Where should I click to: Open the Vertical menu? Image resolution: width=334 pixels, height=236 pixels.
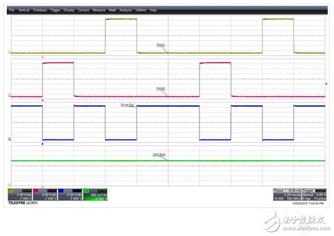[x=24, y=10]
